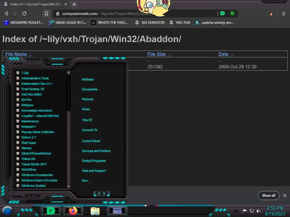The image size is (290, 217).
Task: Click the Start orb on the taskbar
Action: coord(7,211)
